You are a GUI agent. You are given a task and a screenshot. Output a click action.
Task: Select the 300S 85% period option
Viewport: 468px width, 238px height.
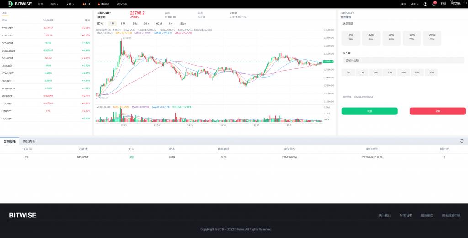click(371, 37)
